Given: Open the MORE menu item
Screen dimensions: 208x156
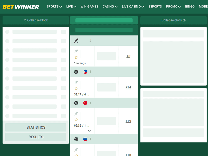Looking at the screenshot, I should pos(203,7).
